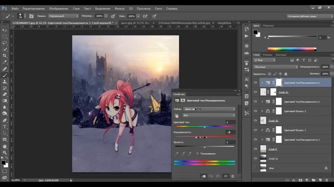Viewport: 334px width, 187px height.
Task: Hide the Hue/Saturation 1 adjustment layer
Action: coord(255,140)
